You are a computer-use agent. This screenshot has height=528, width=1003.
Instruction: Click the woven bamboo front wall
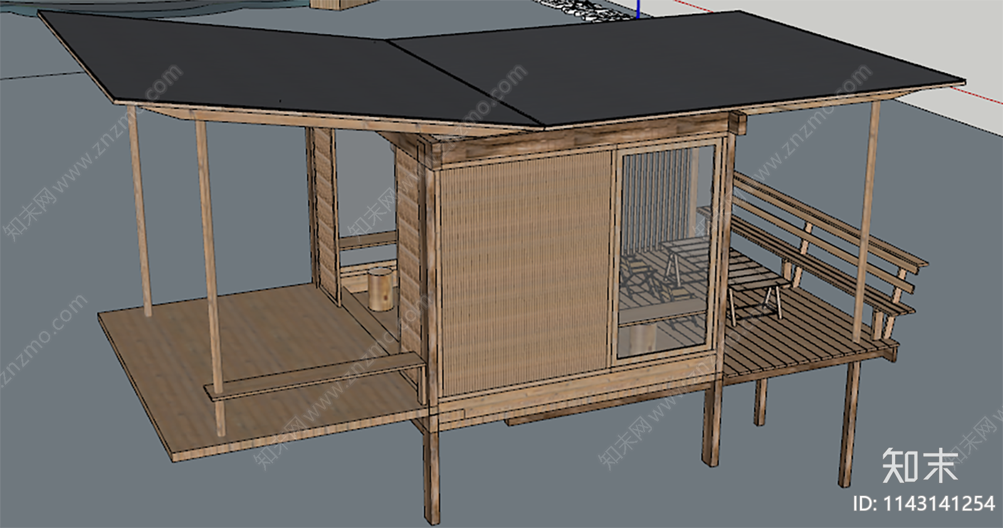pyautogui.click(x=523, y=270)
